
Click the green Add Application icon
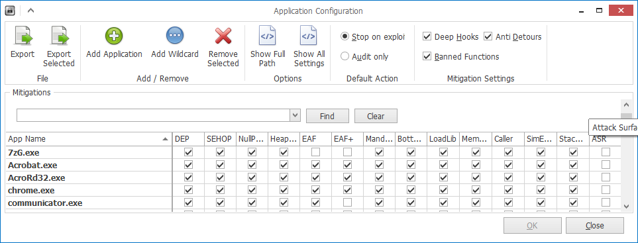click(114, 36)
